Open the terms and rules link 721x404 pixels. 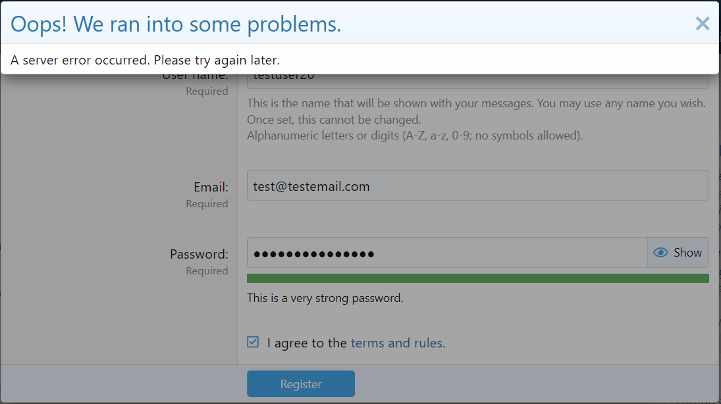coord(397,343)
